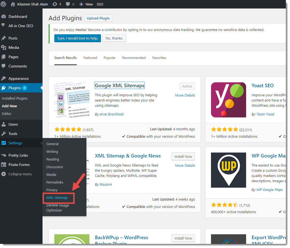The width and height of the screenshot is (290, 248).
Task: Switch to the Popular tab
Action: [x=109, y=58]
